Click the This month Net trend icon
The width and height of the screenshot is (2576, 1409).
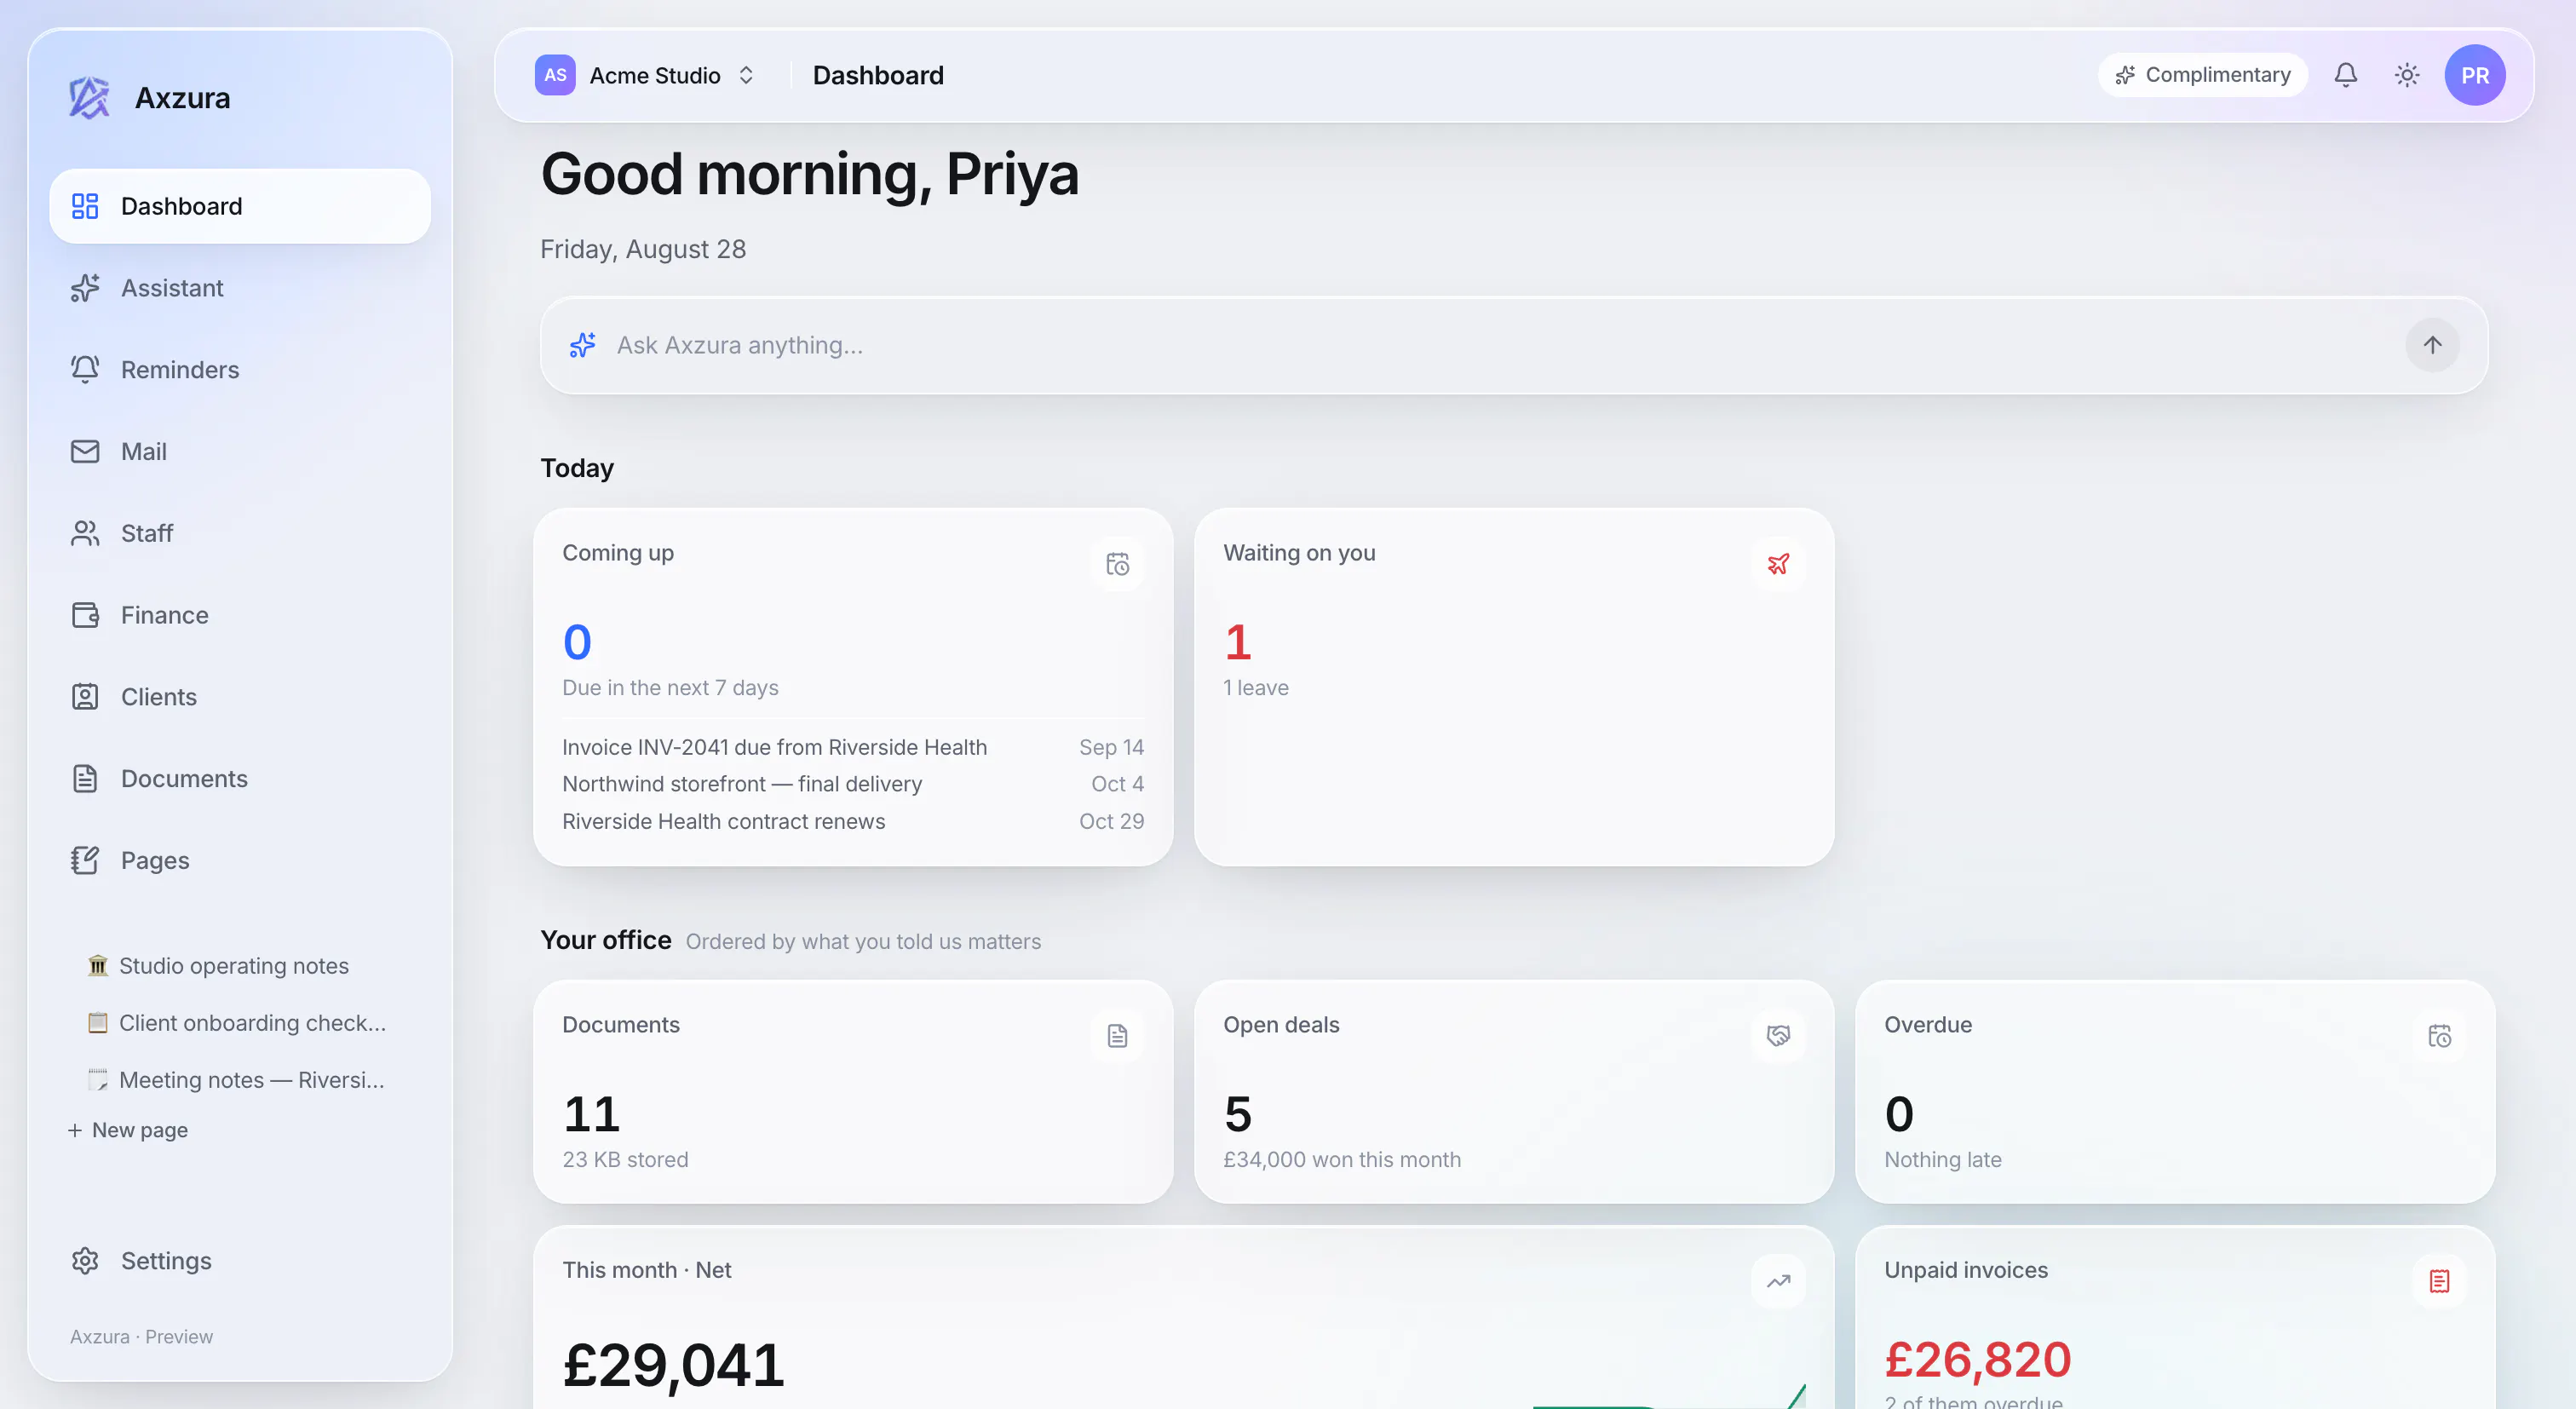(x=1777, y=1281)
